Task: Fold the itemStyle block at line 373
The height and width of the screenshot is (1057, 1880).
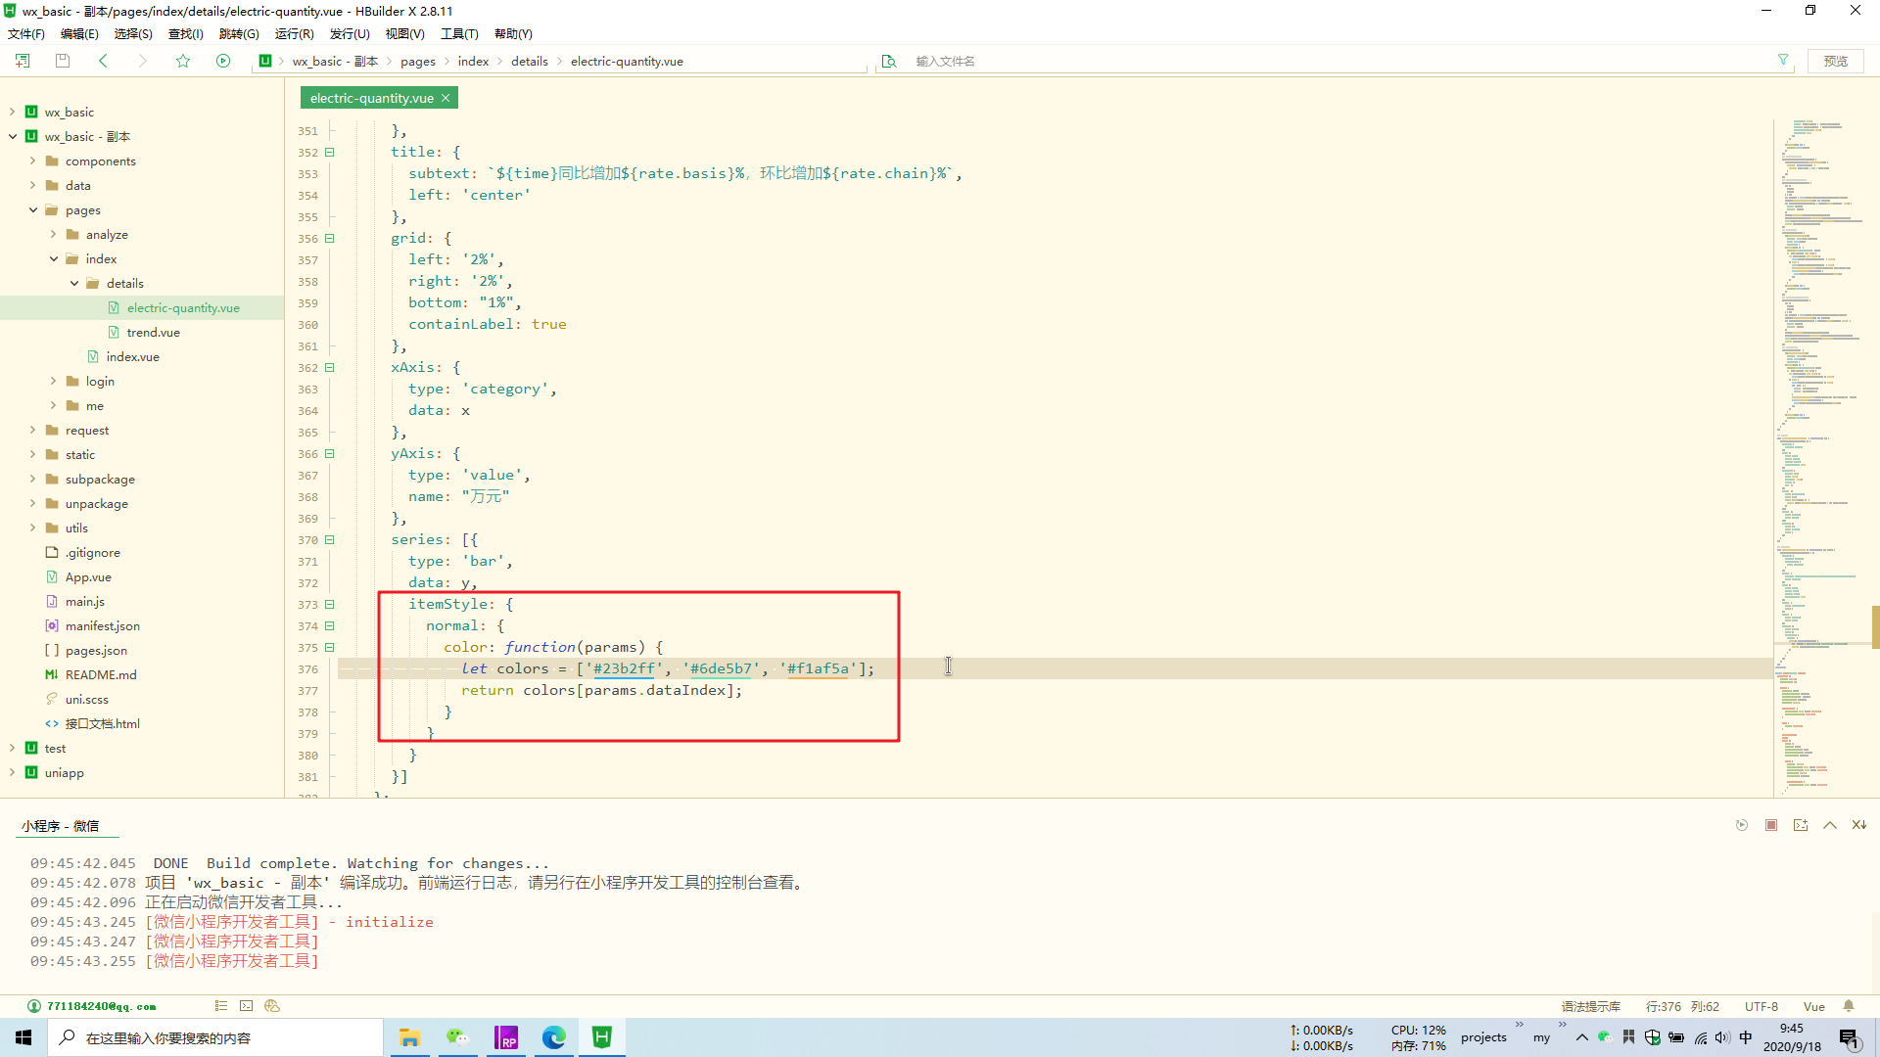Action: [330, 604]
